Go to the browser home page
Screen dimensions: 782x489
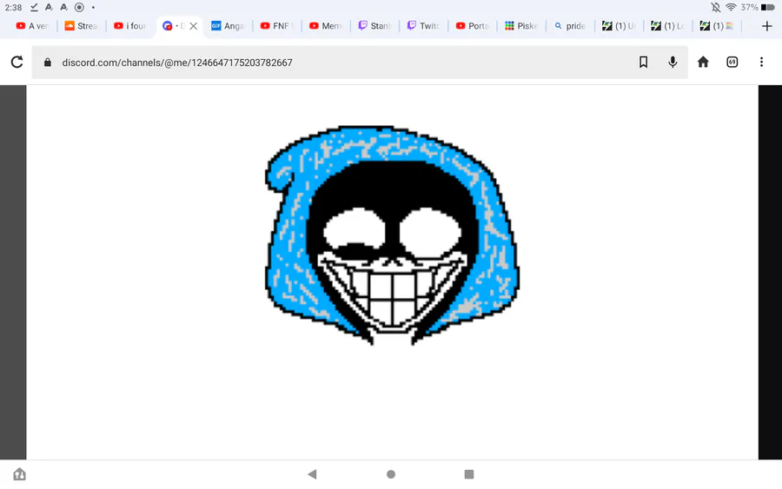coord(703,62)
